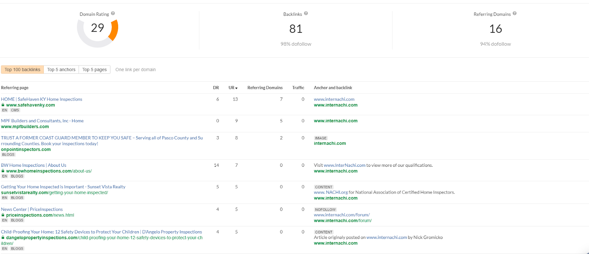Click the IMAGE tag in onpointinspectors row
Screen dimensions: 589x254
321,138
